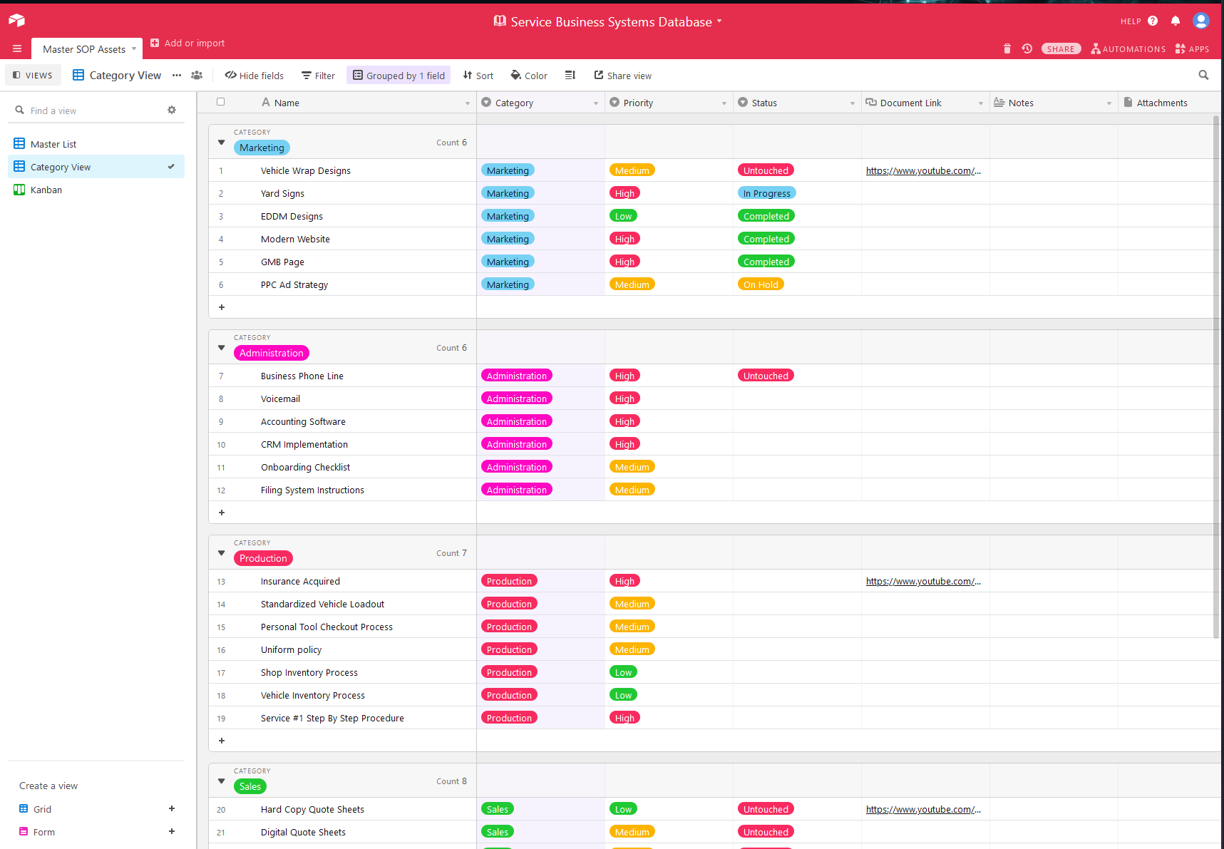Click the search magnifier icon
Screen dimensions: 1224x849
coord(1203,76)
